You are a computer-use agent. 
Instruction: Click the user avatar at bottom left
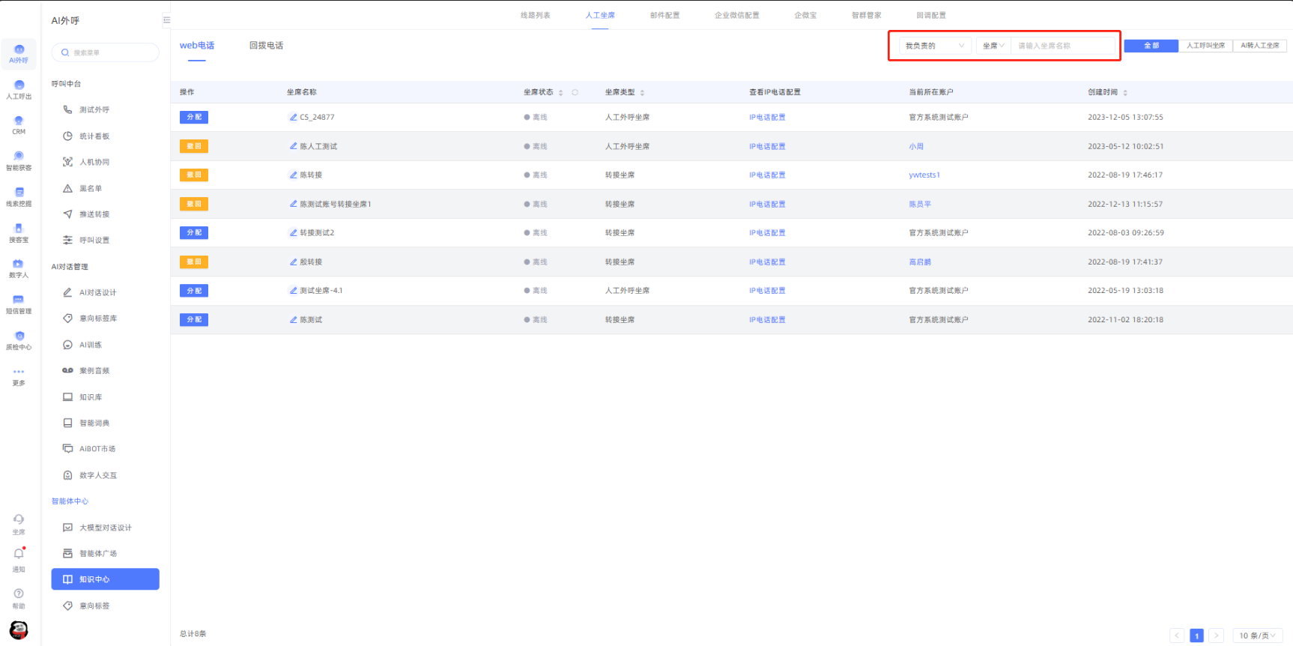(x=19, y=630)
